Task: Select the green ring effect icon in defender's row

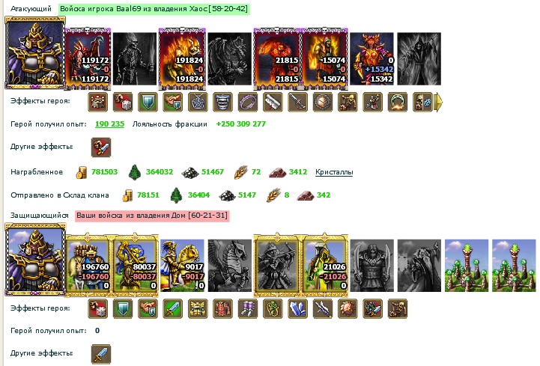Action: 273,308
